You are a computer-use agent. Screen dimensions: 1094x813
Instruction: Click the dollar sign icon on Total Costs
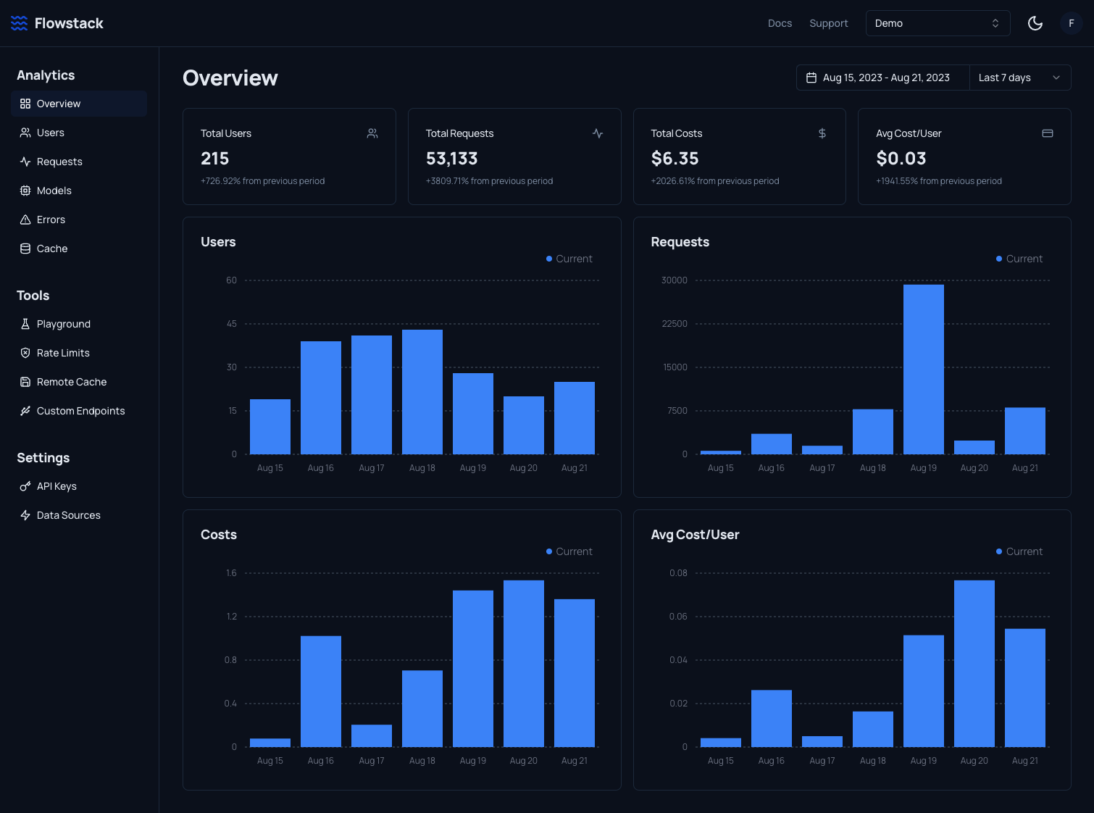click(x=822, y=133)
